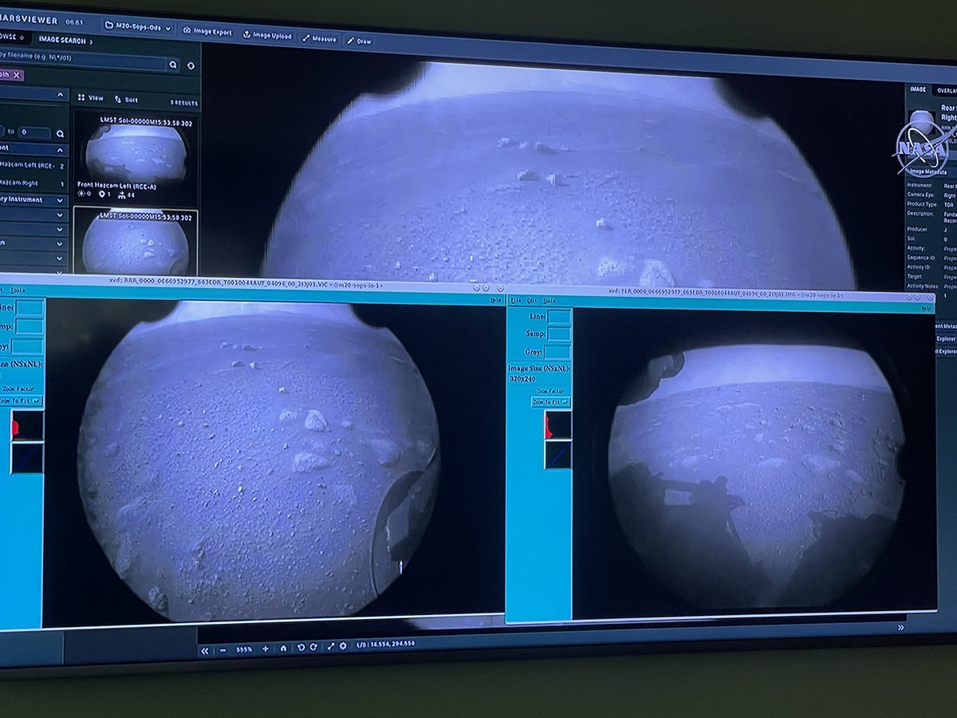Collapse the instrument filter section chevron
The image size is (957, 718).
[x=59, y=150]
